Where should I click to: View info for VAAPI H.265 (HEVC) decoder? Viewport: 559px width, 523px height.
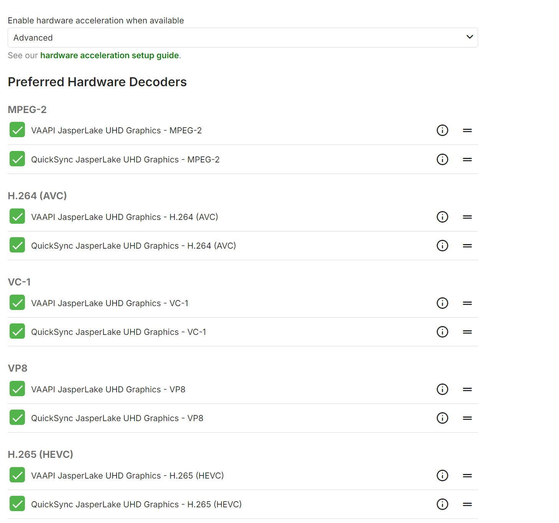[442, 475]
